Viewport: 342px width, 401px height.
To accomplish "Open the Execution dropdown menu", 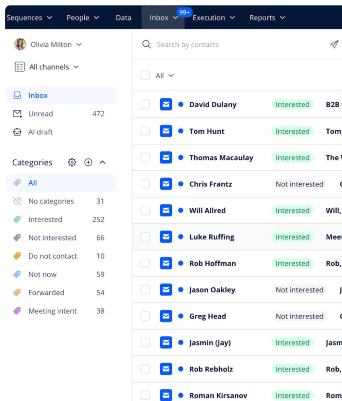I will (214, 18).
